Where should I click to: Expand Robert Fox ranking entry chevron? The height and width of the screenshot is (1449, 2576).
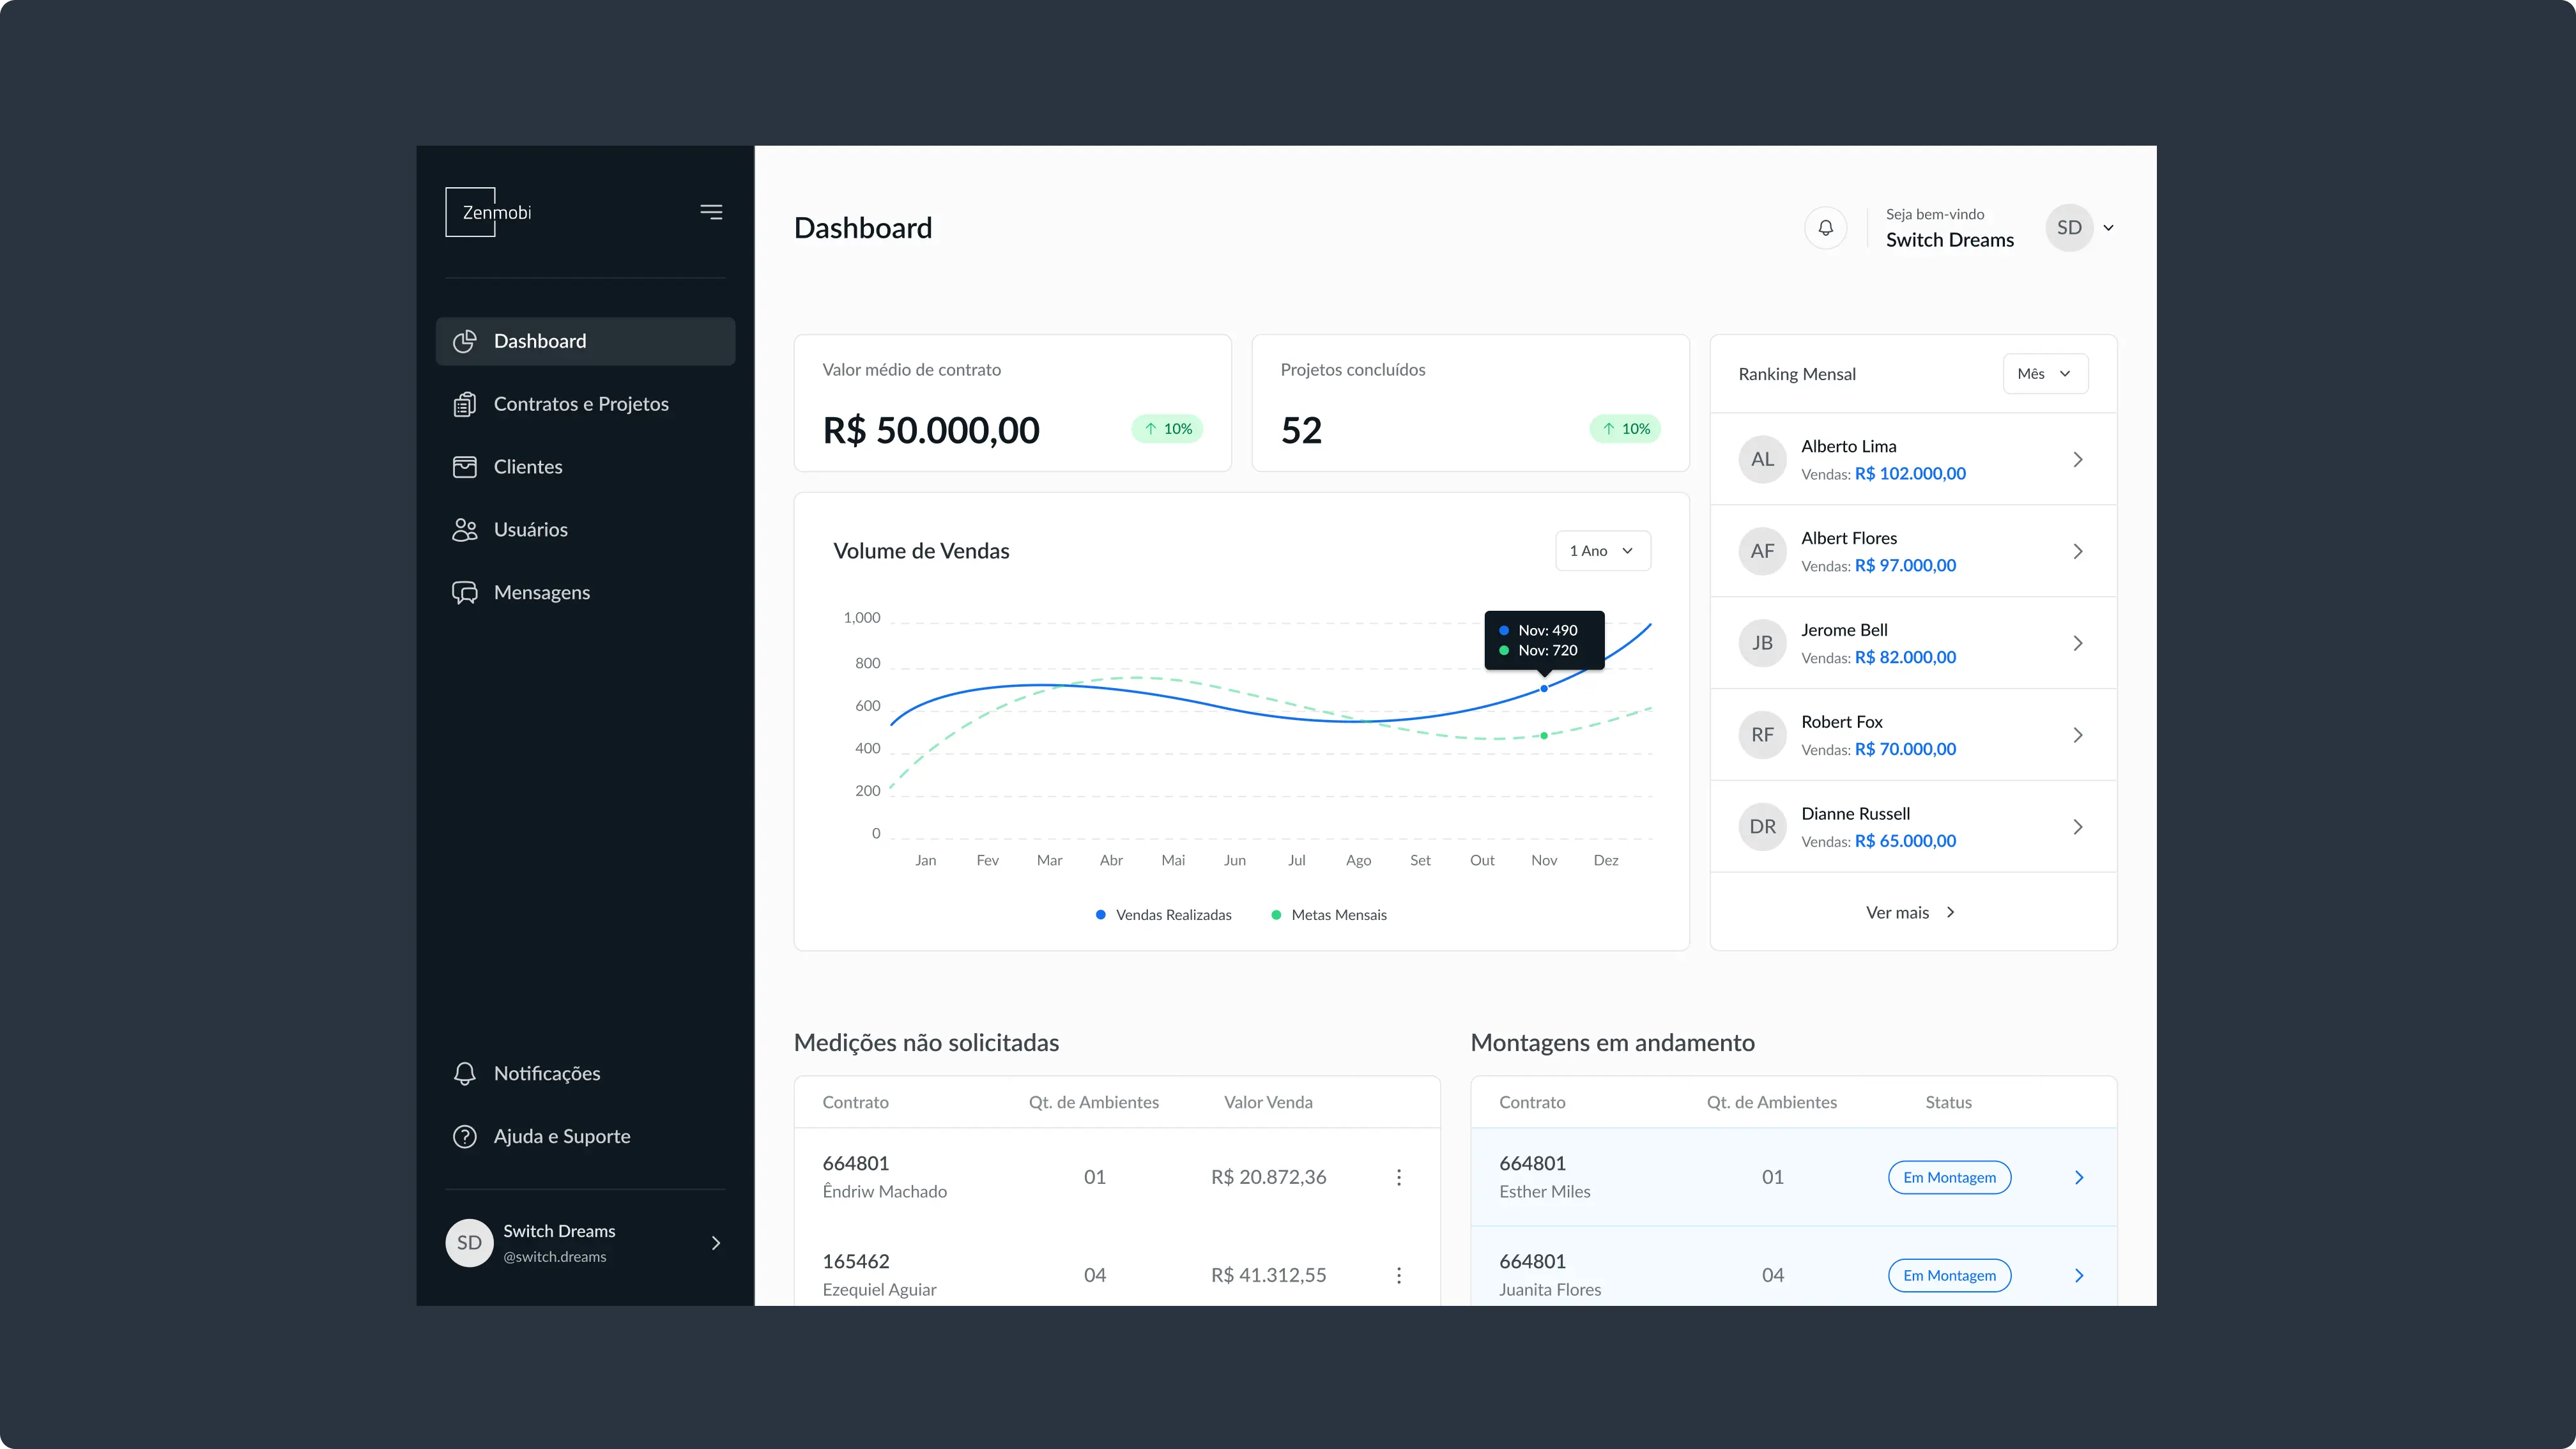[x=2078, y=735]
